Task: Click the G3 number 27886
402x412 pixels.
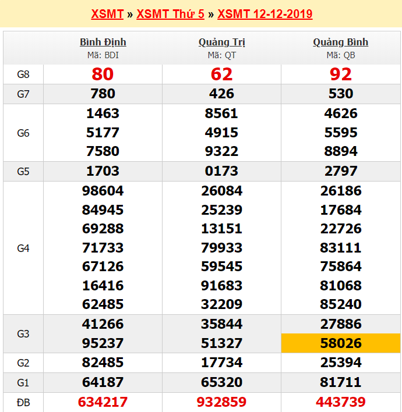Action: [341, 324]
